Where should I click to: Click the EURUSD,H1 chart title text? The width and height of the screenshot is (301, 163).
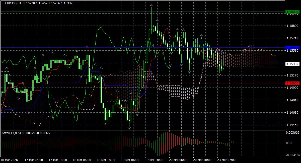click(13, 3)
